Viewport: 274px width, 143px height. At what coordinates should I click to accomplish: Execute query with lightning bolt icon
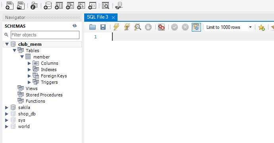click(116, 27)
